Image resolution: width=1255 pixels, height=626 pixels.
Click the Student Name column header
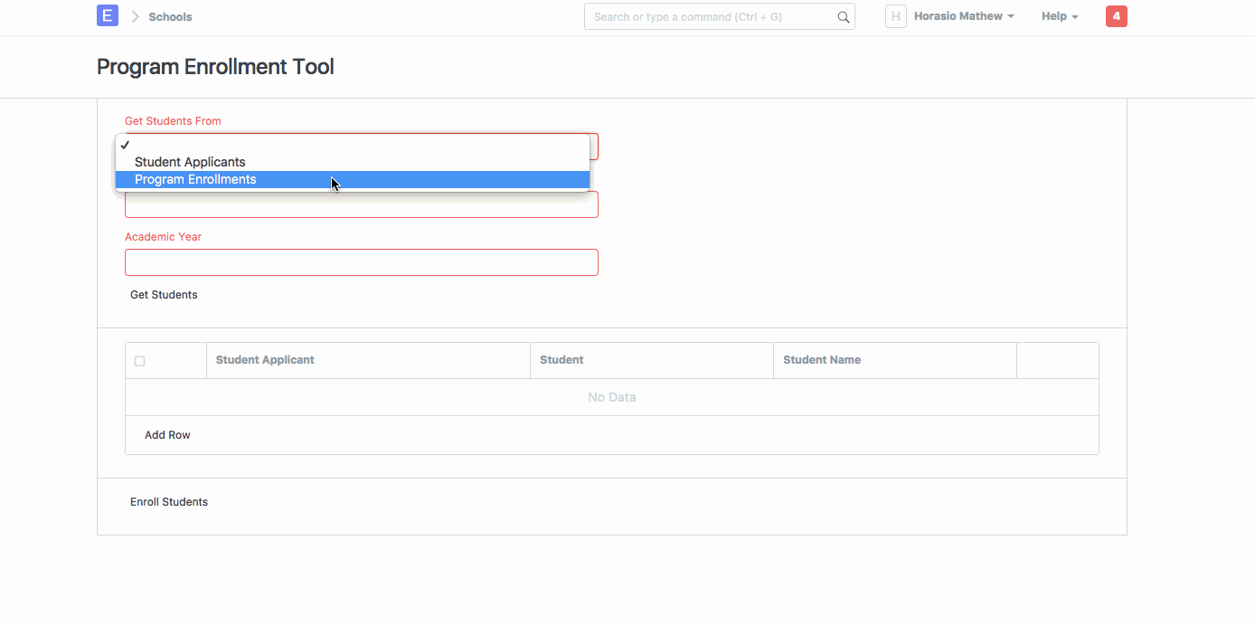point(821,360)
